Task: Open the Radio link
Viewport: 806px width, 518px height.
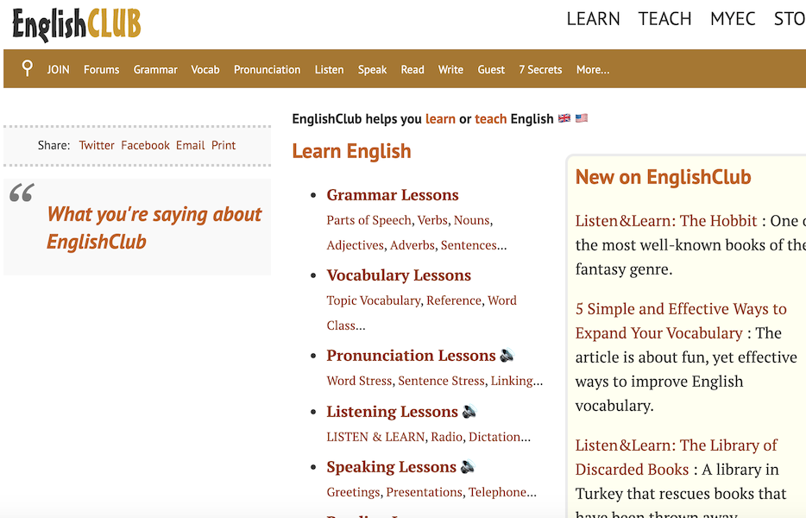Action: click(x=447, y=436)
